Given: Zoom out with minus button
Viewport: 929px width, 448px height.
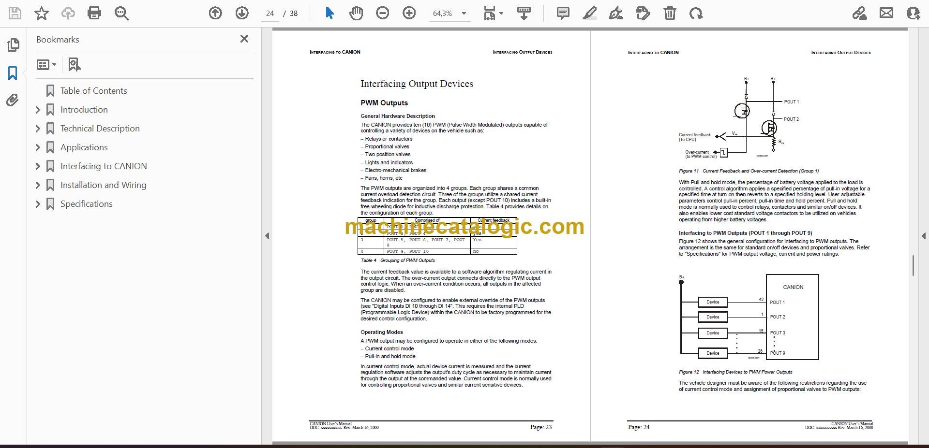Looking at the screenshot, I should (383, 13).
